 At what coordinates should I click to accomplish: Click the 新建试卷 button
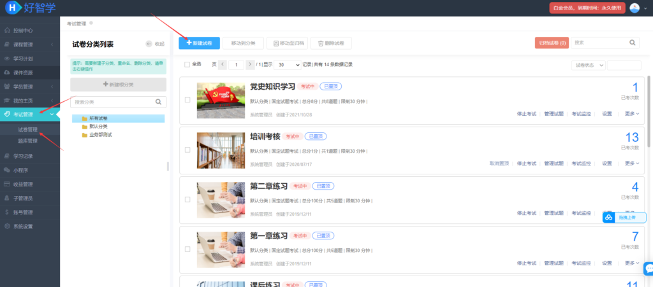(199, 43)
